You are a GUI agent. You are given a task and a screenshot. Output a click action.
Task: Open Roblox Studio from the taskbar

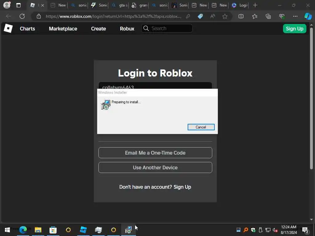point(83,230)
